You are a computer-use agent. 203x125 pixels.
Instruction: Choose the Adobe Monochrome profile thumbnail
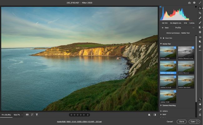pyautogui.click(x=186, y=53)
